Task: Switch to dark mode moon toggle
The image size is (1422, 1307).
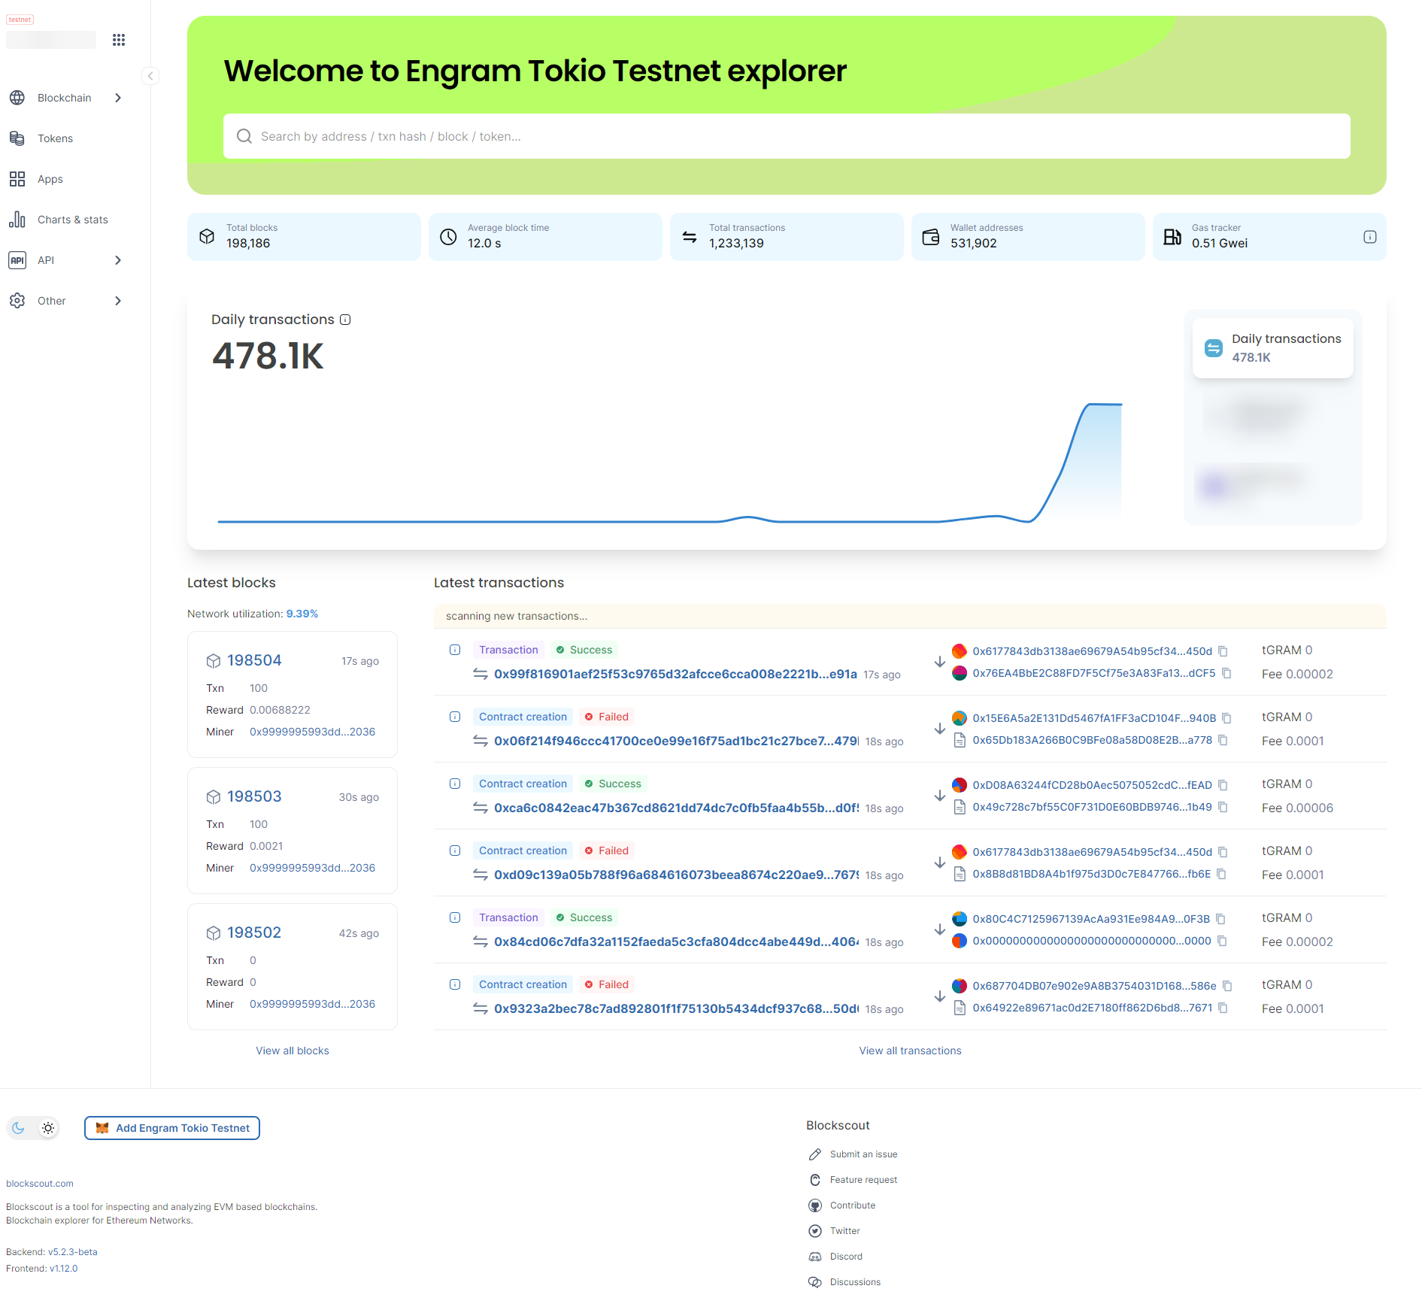Action: tap(19, 1128)
